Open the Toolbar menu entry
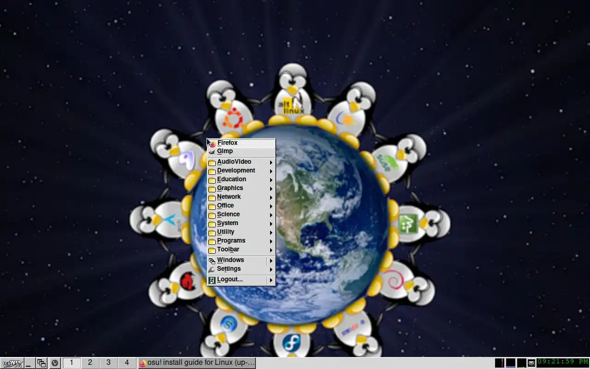The image size is (590, 369). click(241, 250)
